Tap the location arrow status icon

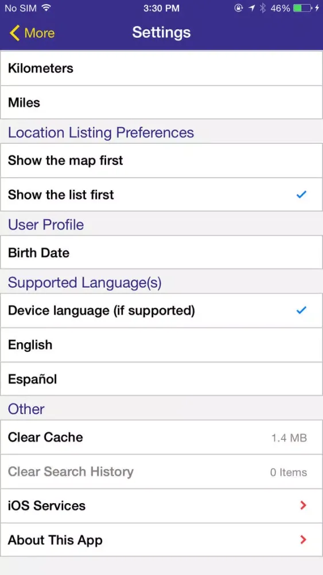pos(251,8)
